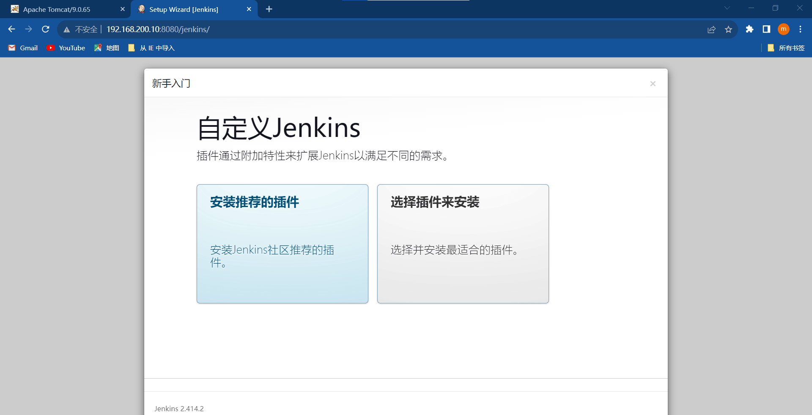
Task: Click the 新手入门 dialog title
Action: pos(171,84)
